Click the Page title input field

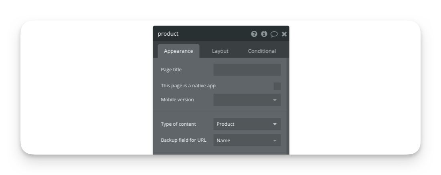247,70
